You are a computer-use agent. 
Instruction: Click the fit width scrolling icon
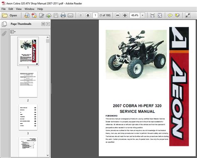coord(153,15)
